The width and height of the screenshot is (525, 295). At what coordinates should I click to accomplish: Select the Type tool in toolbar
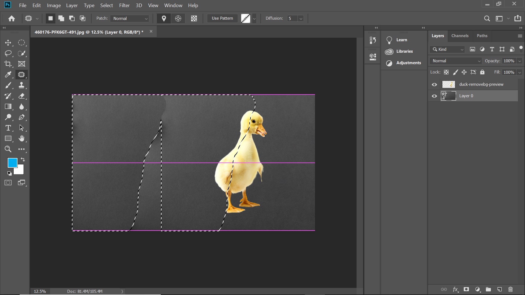[8, 128]
